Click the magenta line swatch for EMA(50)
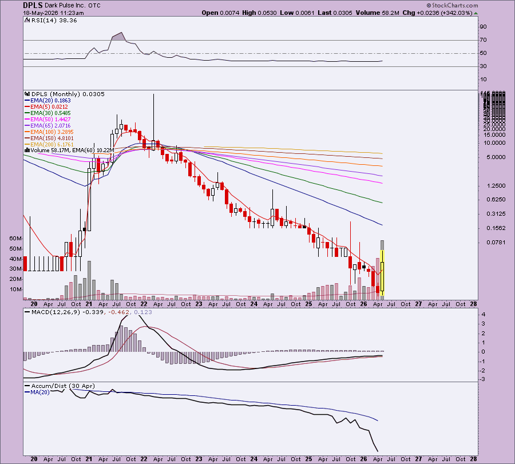 [x=27, y=119]
